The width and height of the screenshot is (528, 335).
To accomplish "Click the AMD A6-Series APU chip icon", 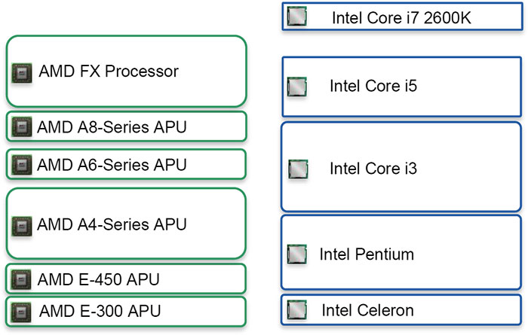I will tap(22, 165).
